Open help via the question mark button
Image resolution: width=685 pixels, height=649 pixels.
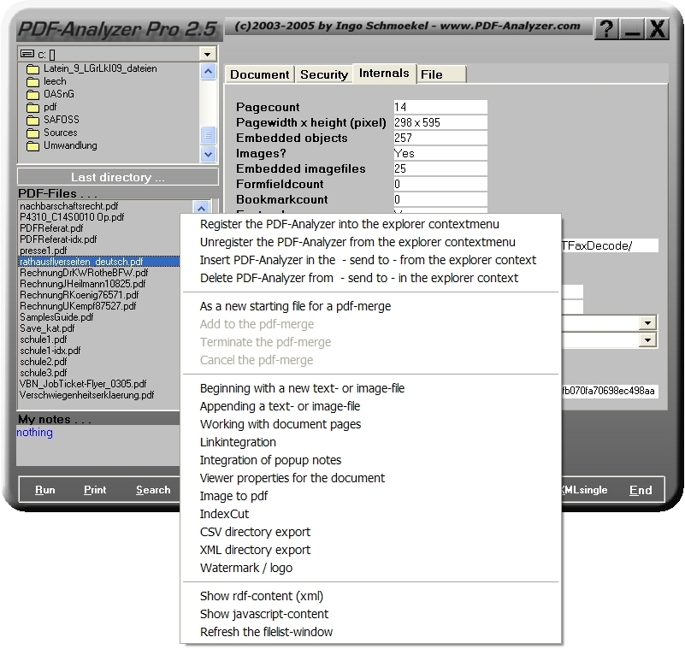pos(606,30)
